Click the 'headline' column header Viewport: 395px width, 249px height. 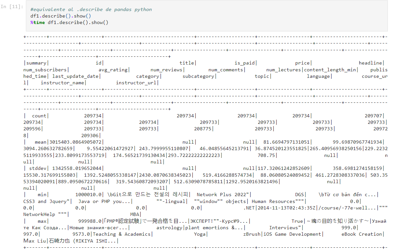(370, 63)
